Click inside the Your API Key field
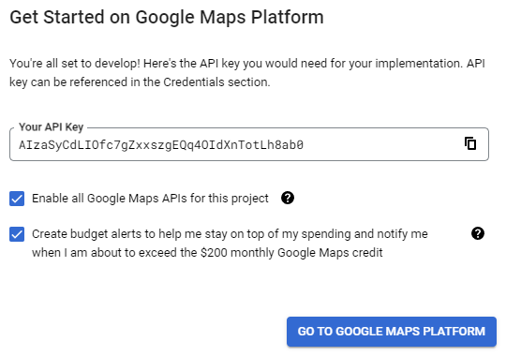Viewport: 506px width, 356px height. (249, 144)
